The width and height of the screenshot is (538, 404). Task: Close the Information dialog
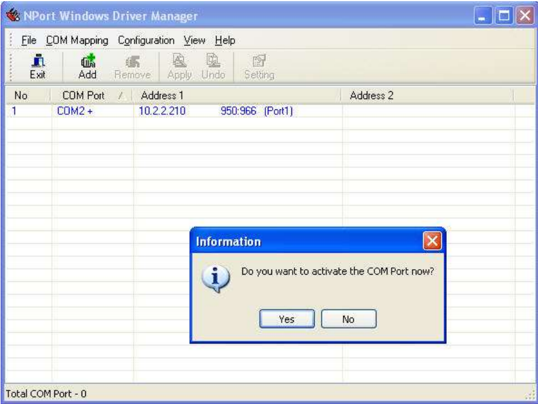432,241
